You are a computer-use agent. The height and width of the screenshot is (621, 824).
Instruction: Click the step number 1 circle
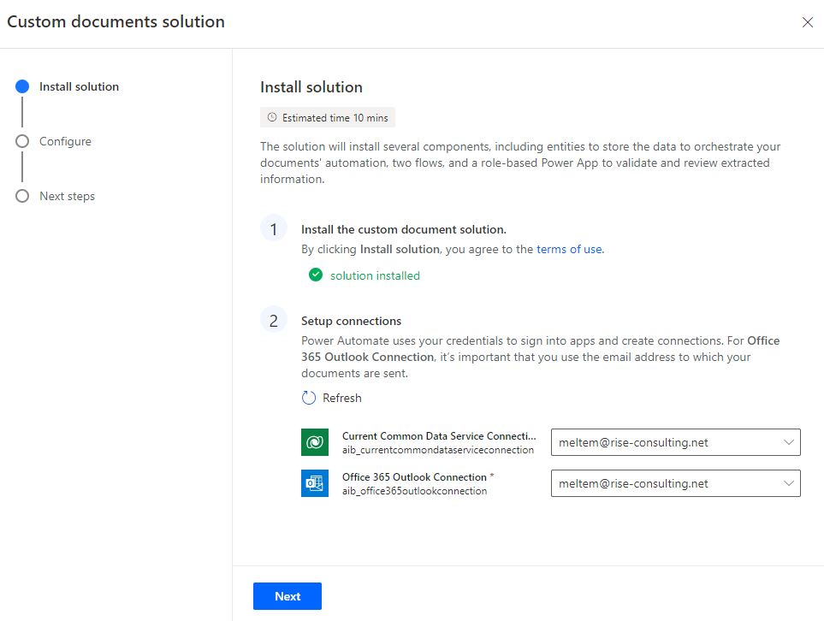coord(274,229)
